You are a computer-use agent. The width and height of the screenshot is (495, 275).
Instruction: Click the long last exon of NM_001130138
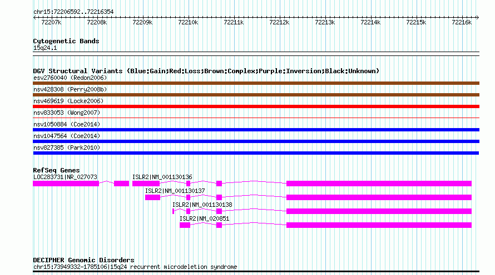[x=379, y=211]
